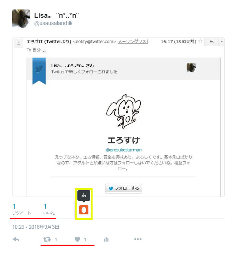Click the orange egg avatar of the liker

[x=84, y=210]
